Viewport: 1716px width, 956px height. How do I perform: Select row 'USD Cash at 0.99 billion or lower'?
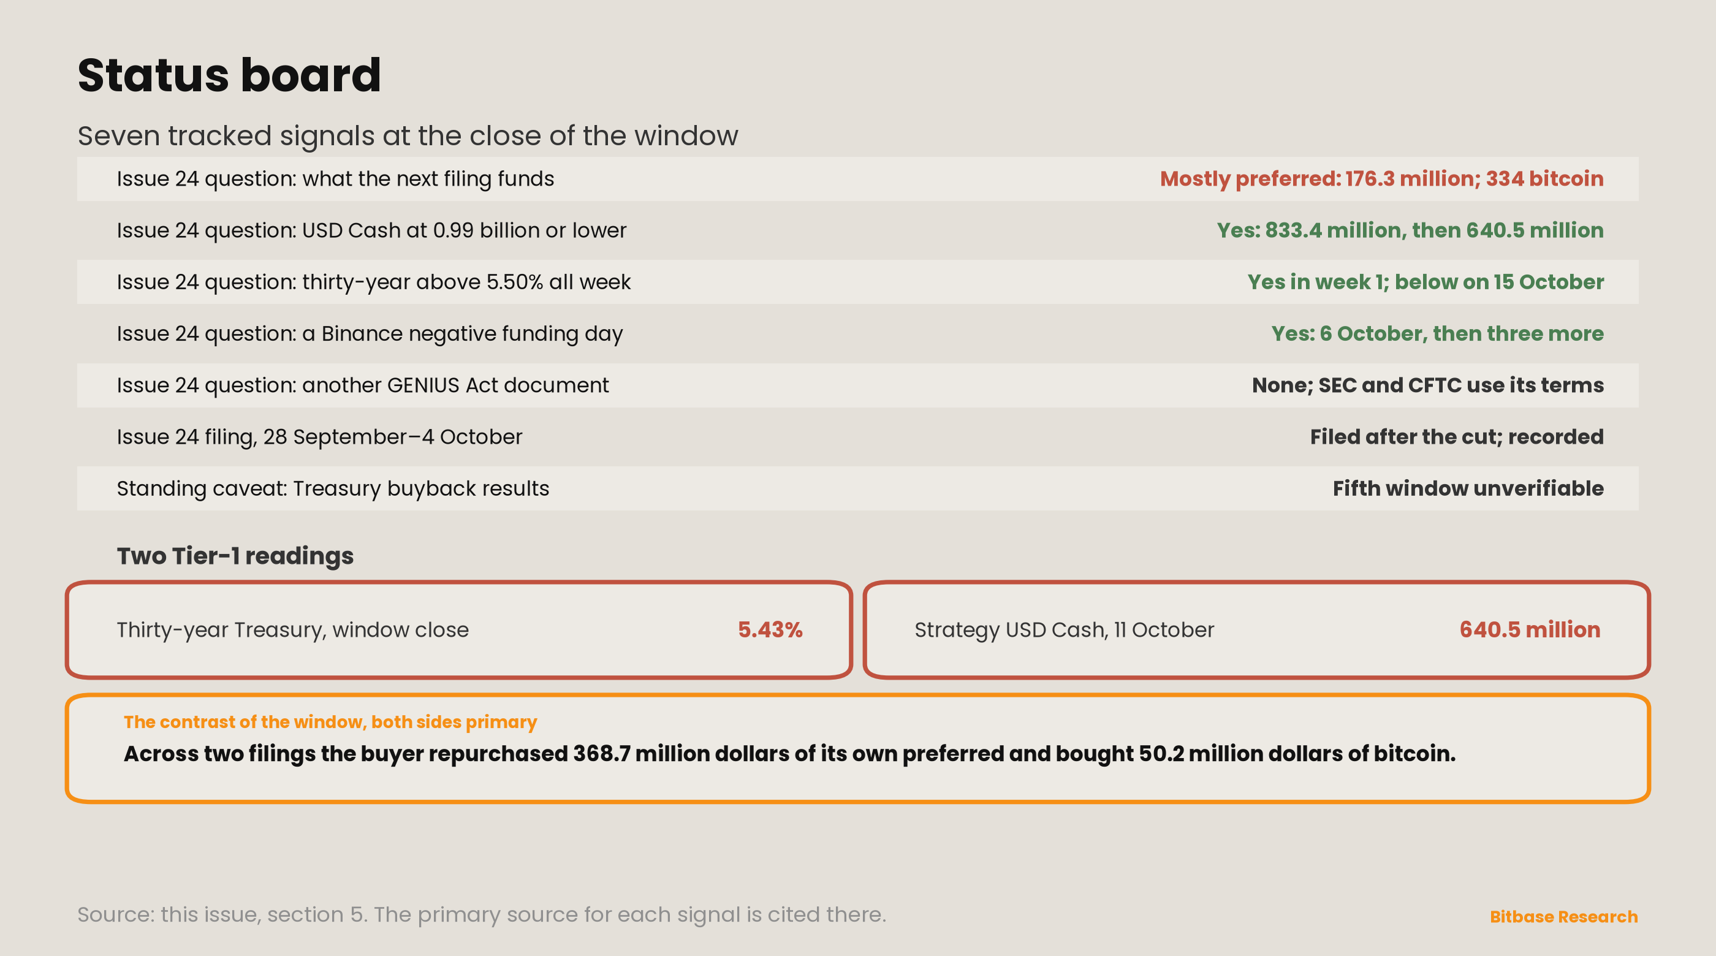point(857,230)
